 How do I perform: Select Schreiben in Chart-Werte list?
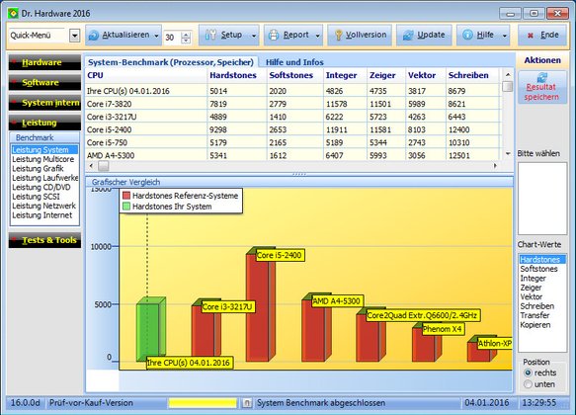coord(542,306)
